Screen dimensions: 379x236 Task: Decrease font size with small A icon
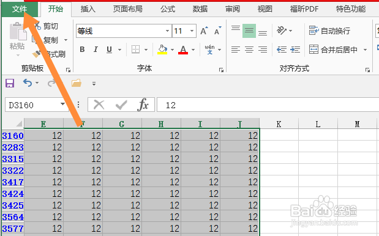coord(218,31)
